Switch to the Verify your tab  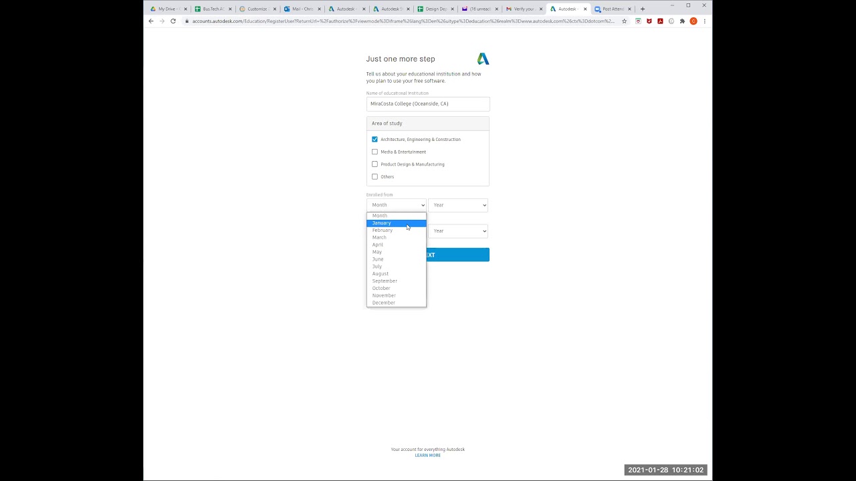coord(524,9)
